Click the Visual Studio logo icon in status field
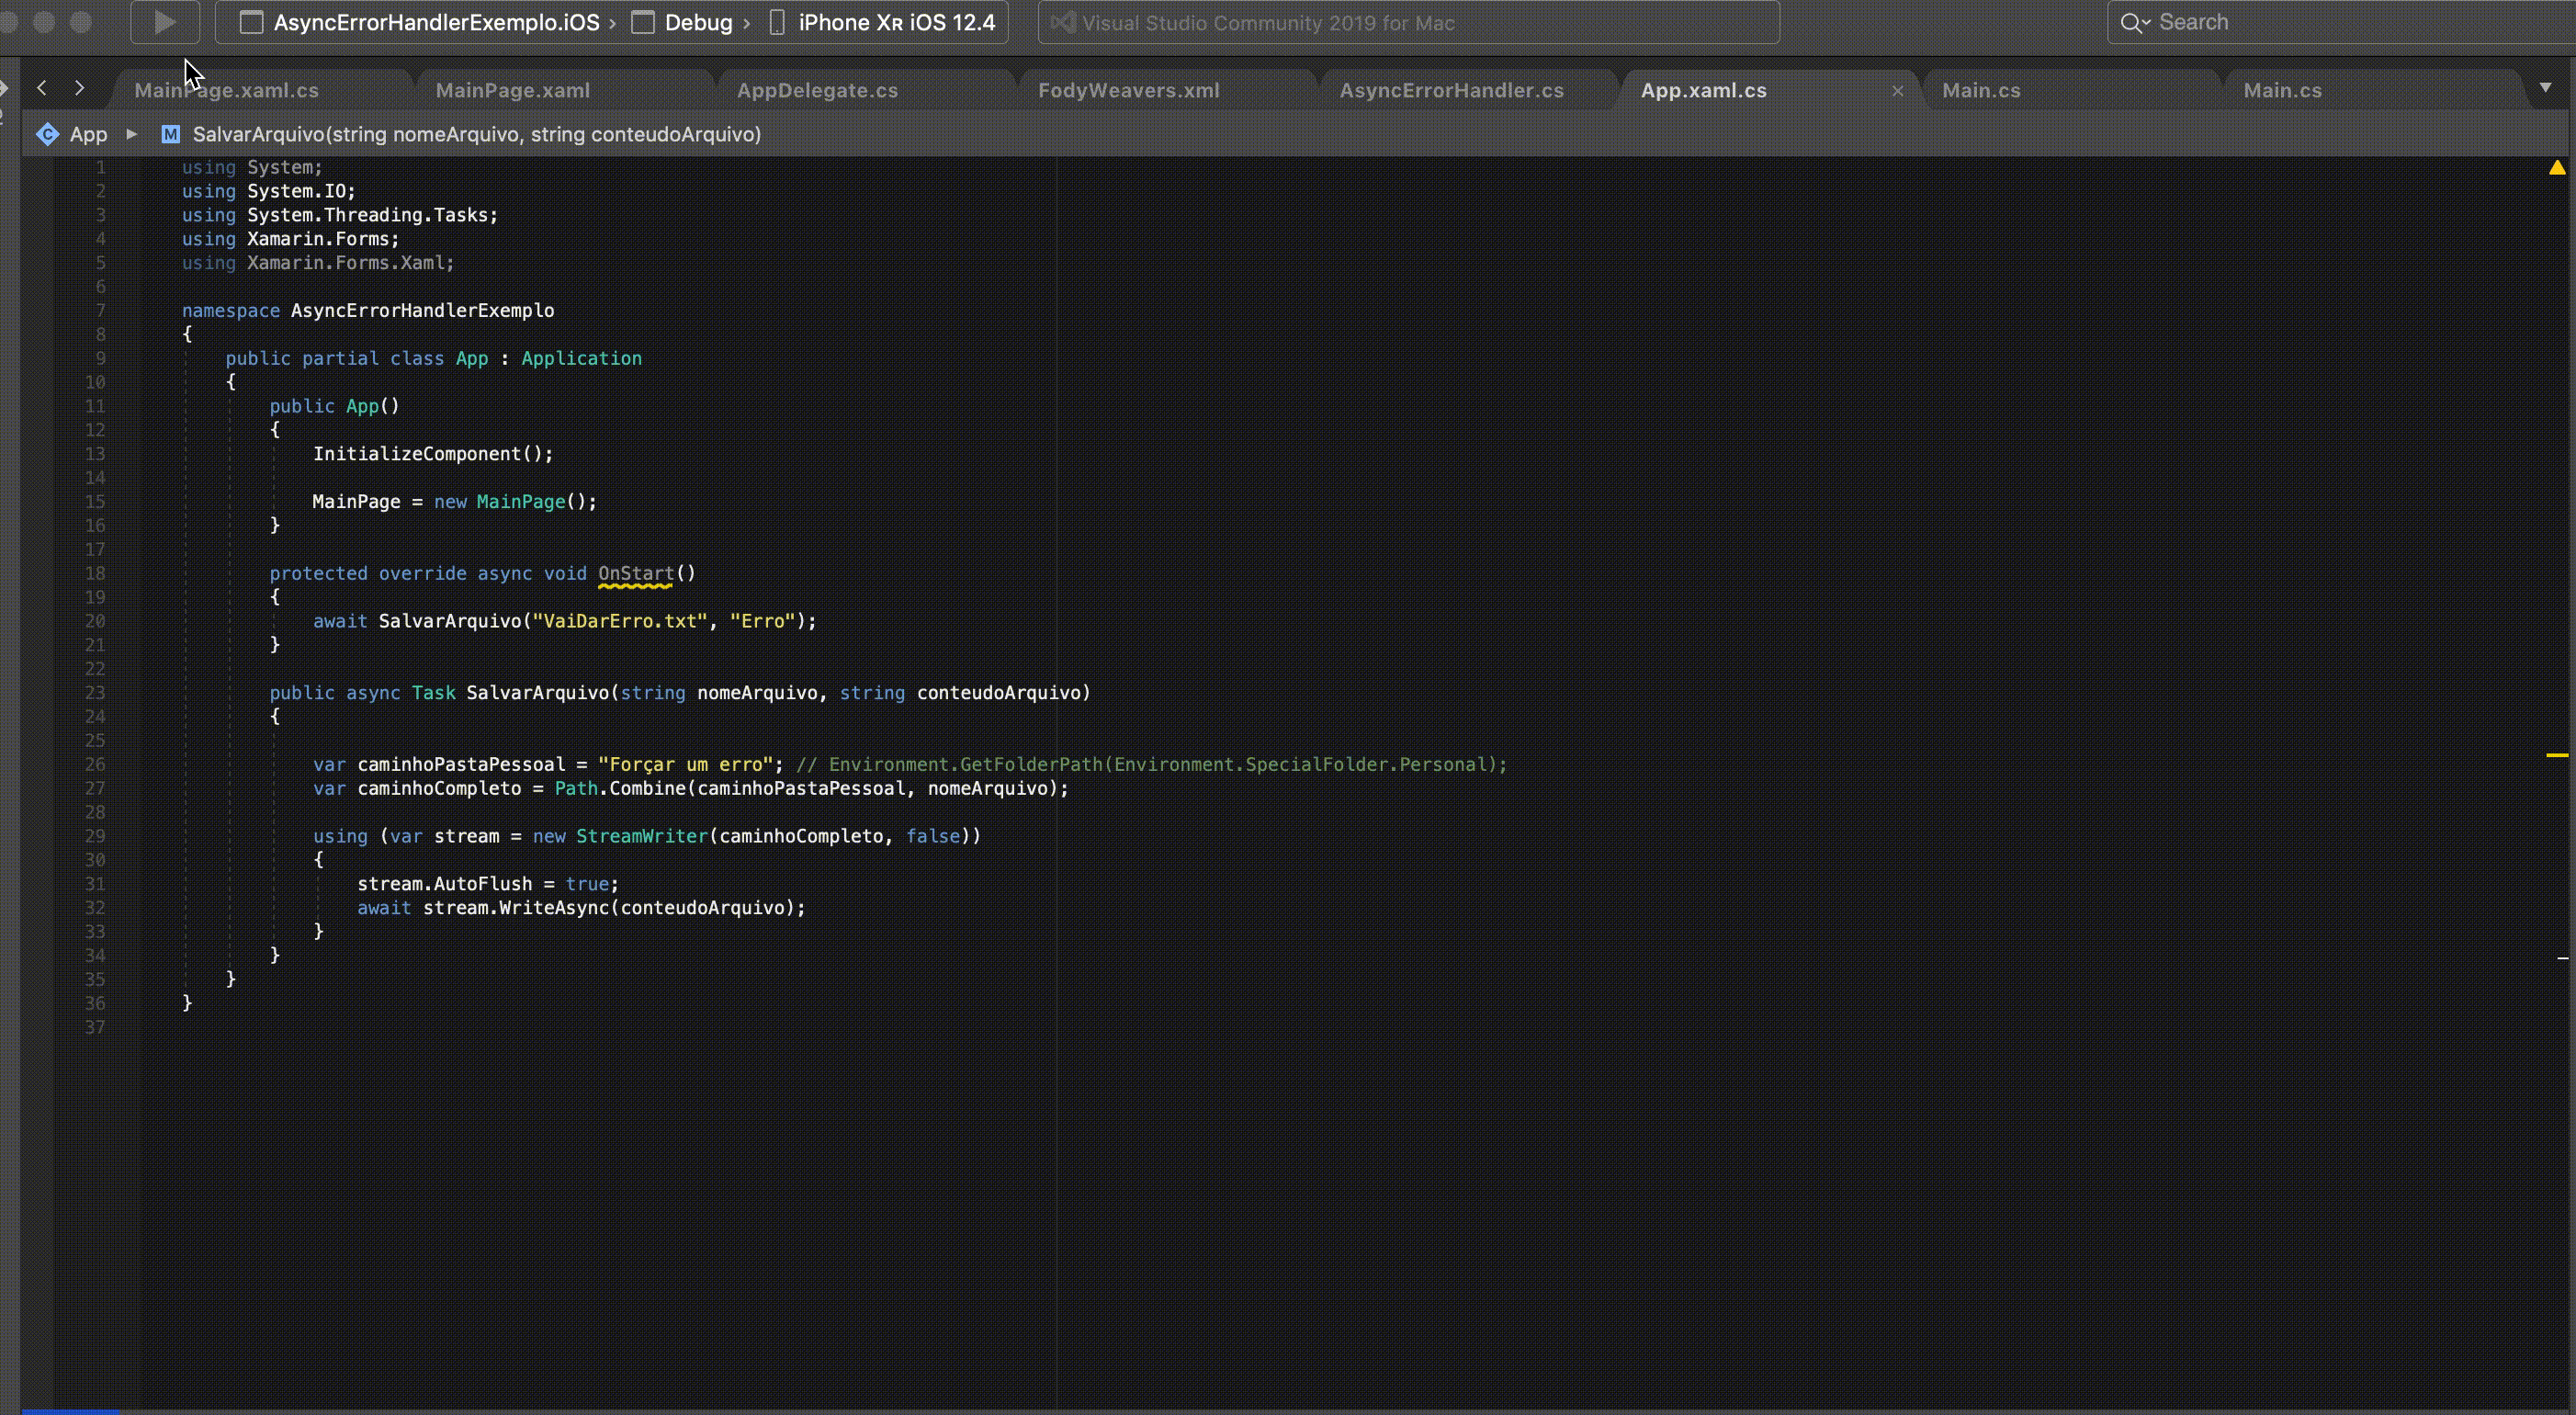 tap(1062, 22)
